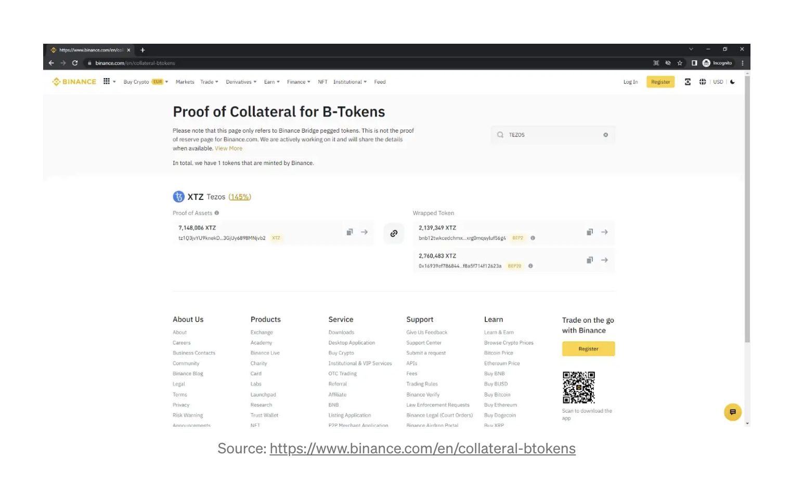Screen dimensions: 803x482
Task: Expand the Earn dropdown
Action: 271,82
